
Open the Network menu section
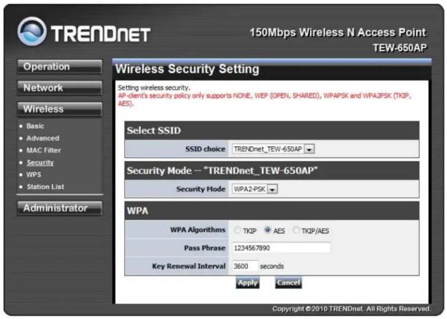(x=60, y=88)
